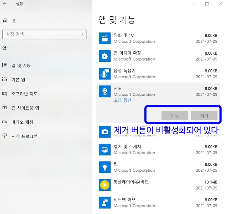
Task: Click the 이동 button
Action: coord(174,115)
